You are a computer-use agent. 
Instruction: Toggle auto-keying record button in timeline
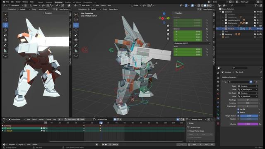97,144
